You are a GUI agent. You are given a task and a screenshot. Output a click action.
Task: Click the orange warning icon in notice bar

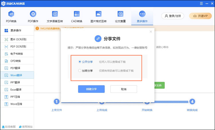coord(37,29)
